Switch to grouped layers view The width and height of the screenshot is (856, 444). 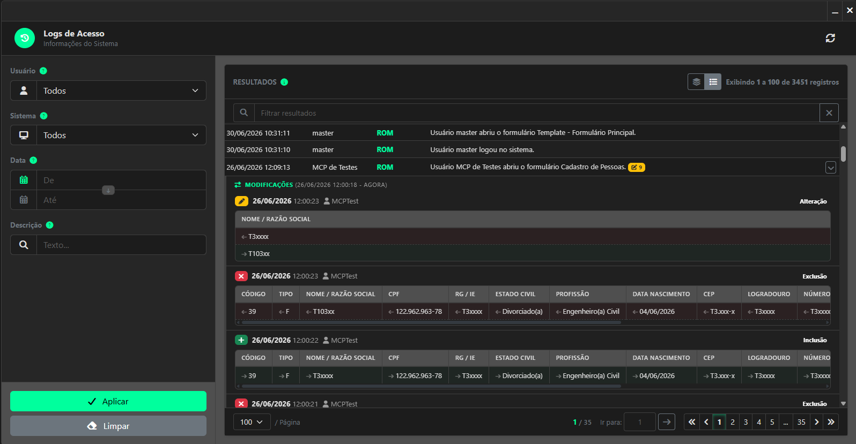tap(696, 82)
